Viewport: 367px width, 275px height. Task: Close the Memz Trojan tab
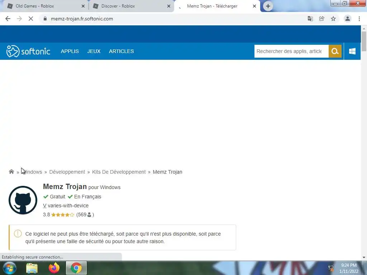click(x=254, y=6)
